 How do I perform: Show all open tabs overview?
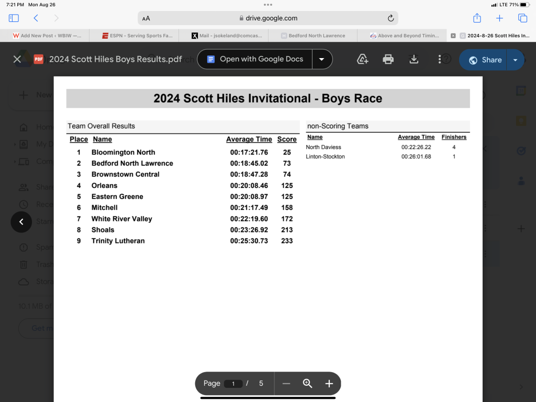[x=522, y=18]
